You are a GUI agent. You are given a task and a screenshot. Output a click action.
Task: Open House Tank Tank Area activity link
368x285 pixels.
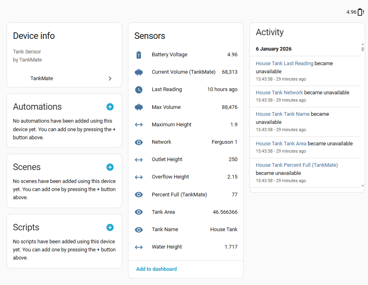point(281,144)
